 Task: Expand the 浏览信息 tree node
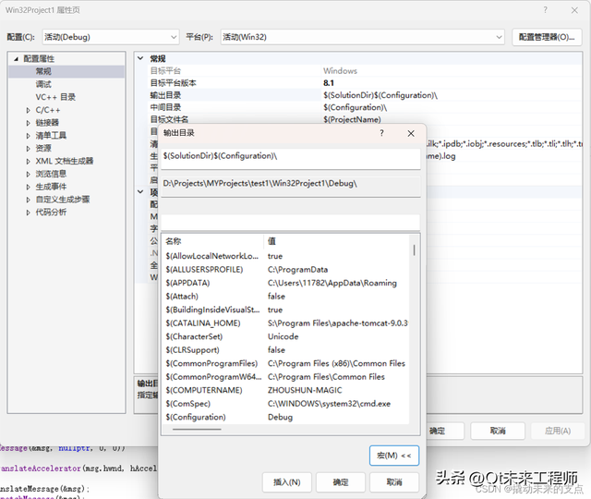(x=29, y=175)
